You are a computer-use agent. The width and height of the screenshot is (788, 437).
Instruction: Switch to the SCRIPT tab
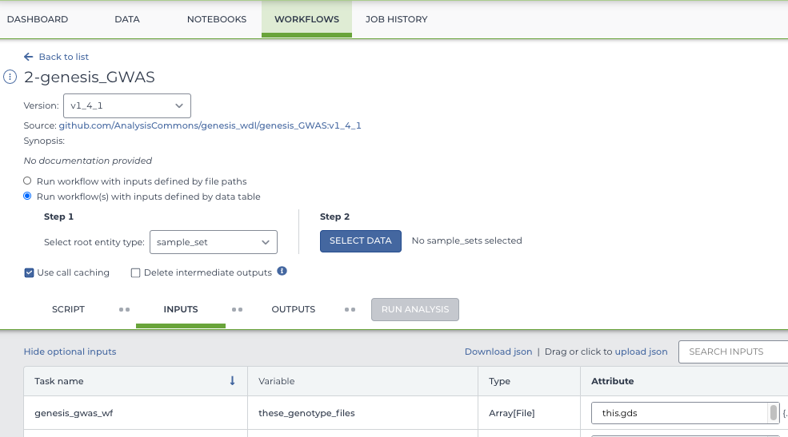tap(68, 309)
